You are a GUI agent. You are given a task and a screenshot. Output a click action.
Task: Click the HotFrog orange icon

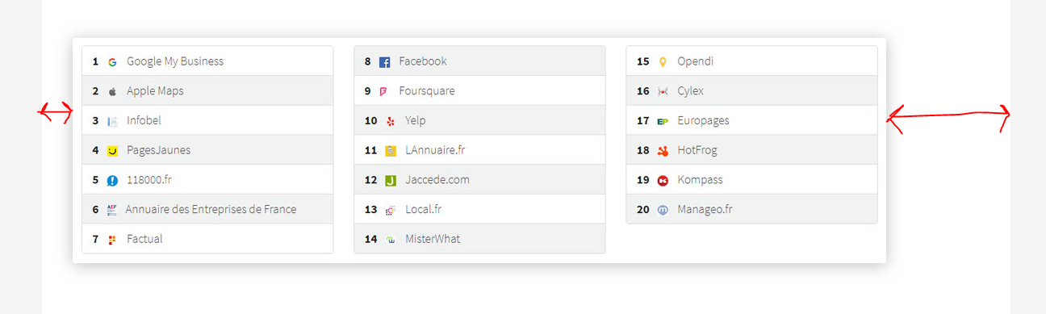(663, 150)
